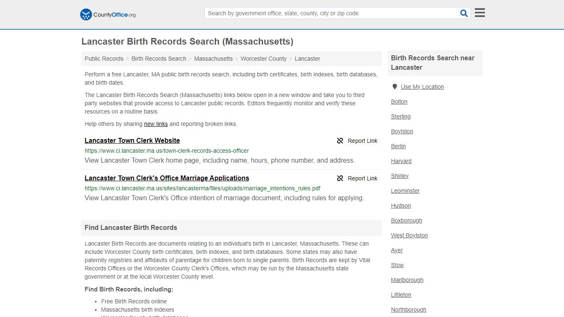
Task: Open Birth Records Search breadcrumb
Action: (159, 59)
